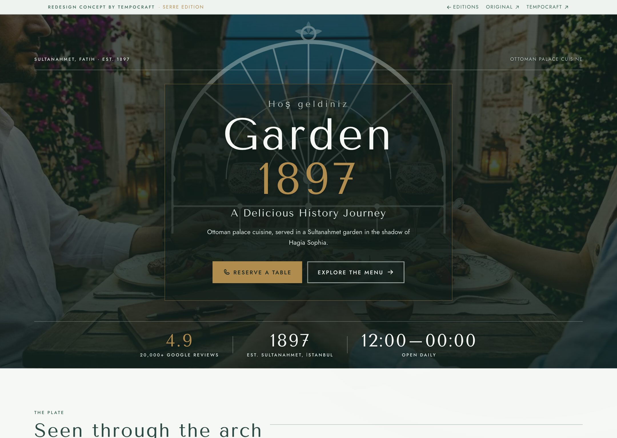Click 'Redesign Concept by Tempocraft' text
The width and height of the screenshot is (617, 438).
point(101,7)
